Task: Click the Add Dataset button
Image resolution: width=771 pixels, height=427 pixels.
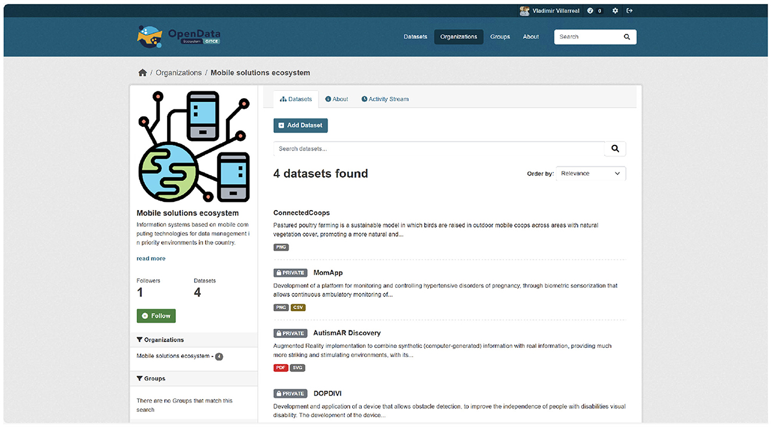Action: [x=301, y=125]
